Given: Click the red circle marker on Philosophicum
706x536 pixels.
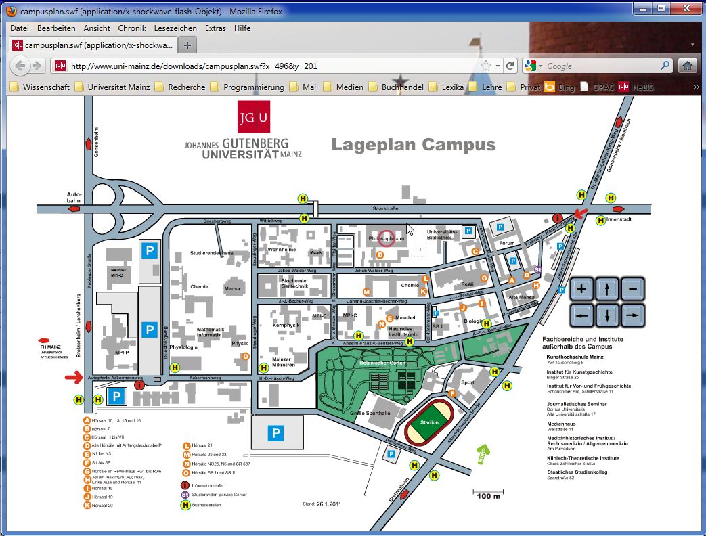Looking at the screenshot, I should [387, 238].
